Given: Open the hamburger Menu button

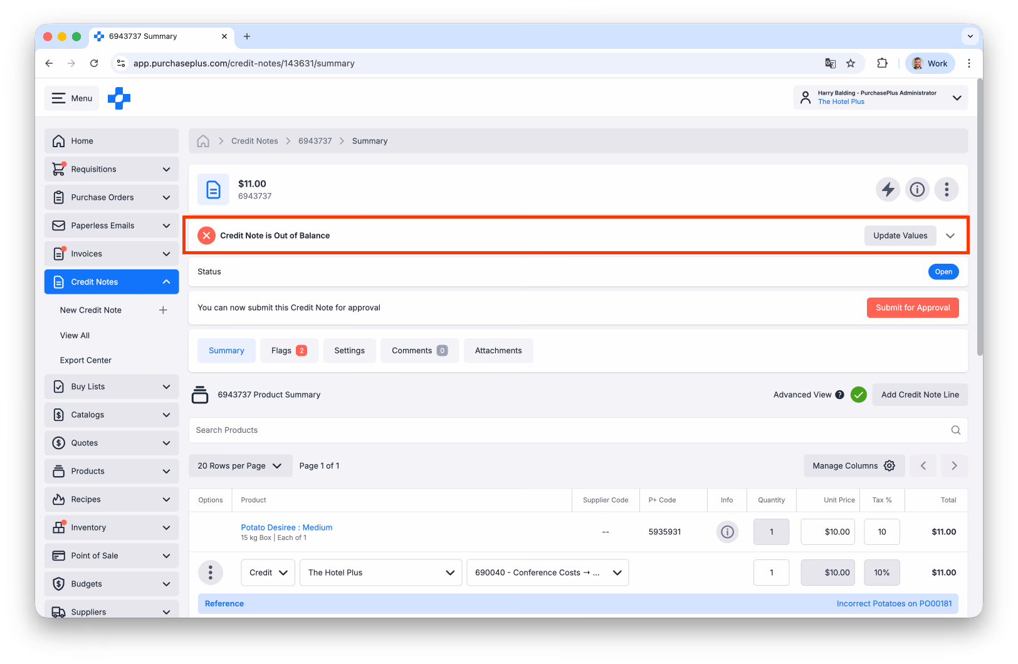Looking at the screenshot, I should click(x=72, y=98).
